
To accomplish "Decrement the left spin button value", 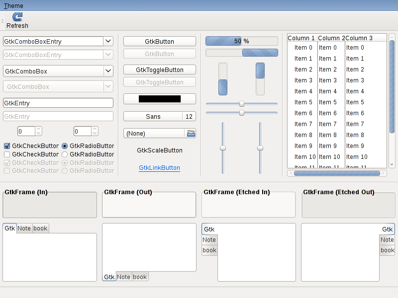I will click(39, 134).
